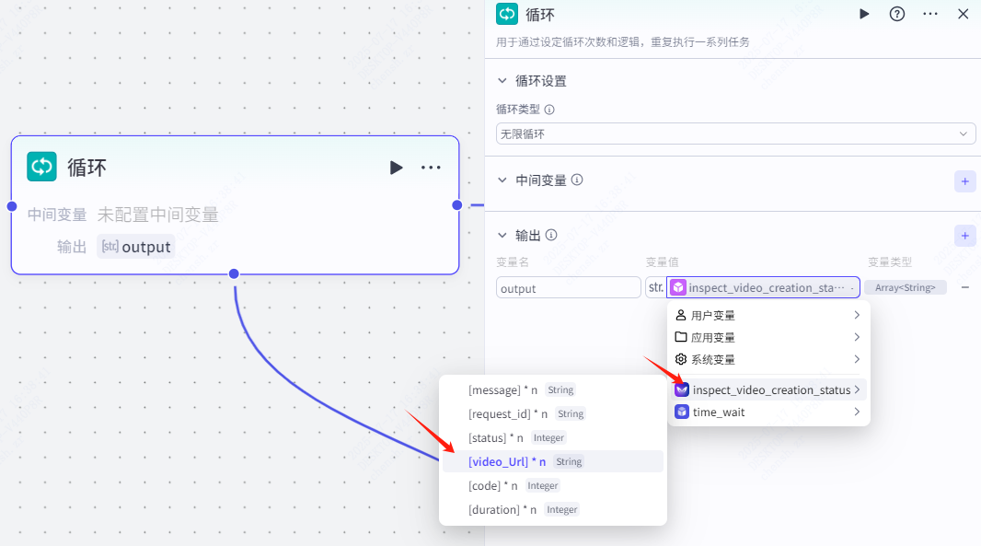Click the output variable name field

coord(568,288)
